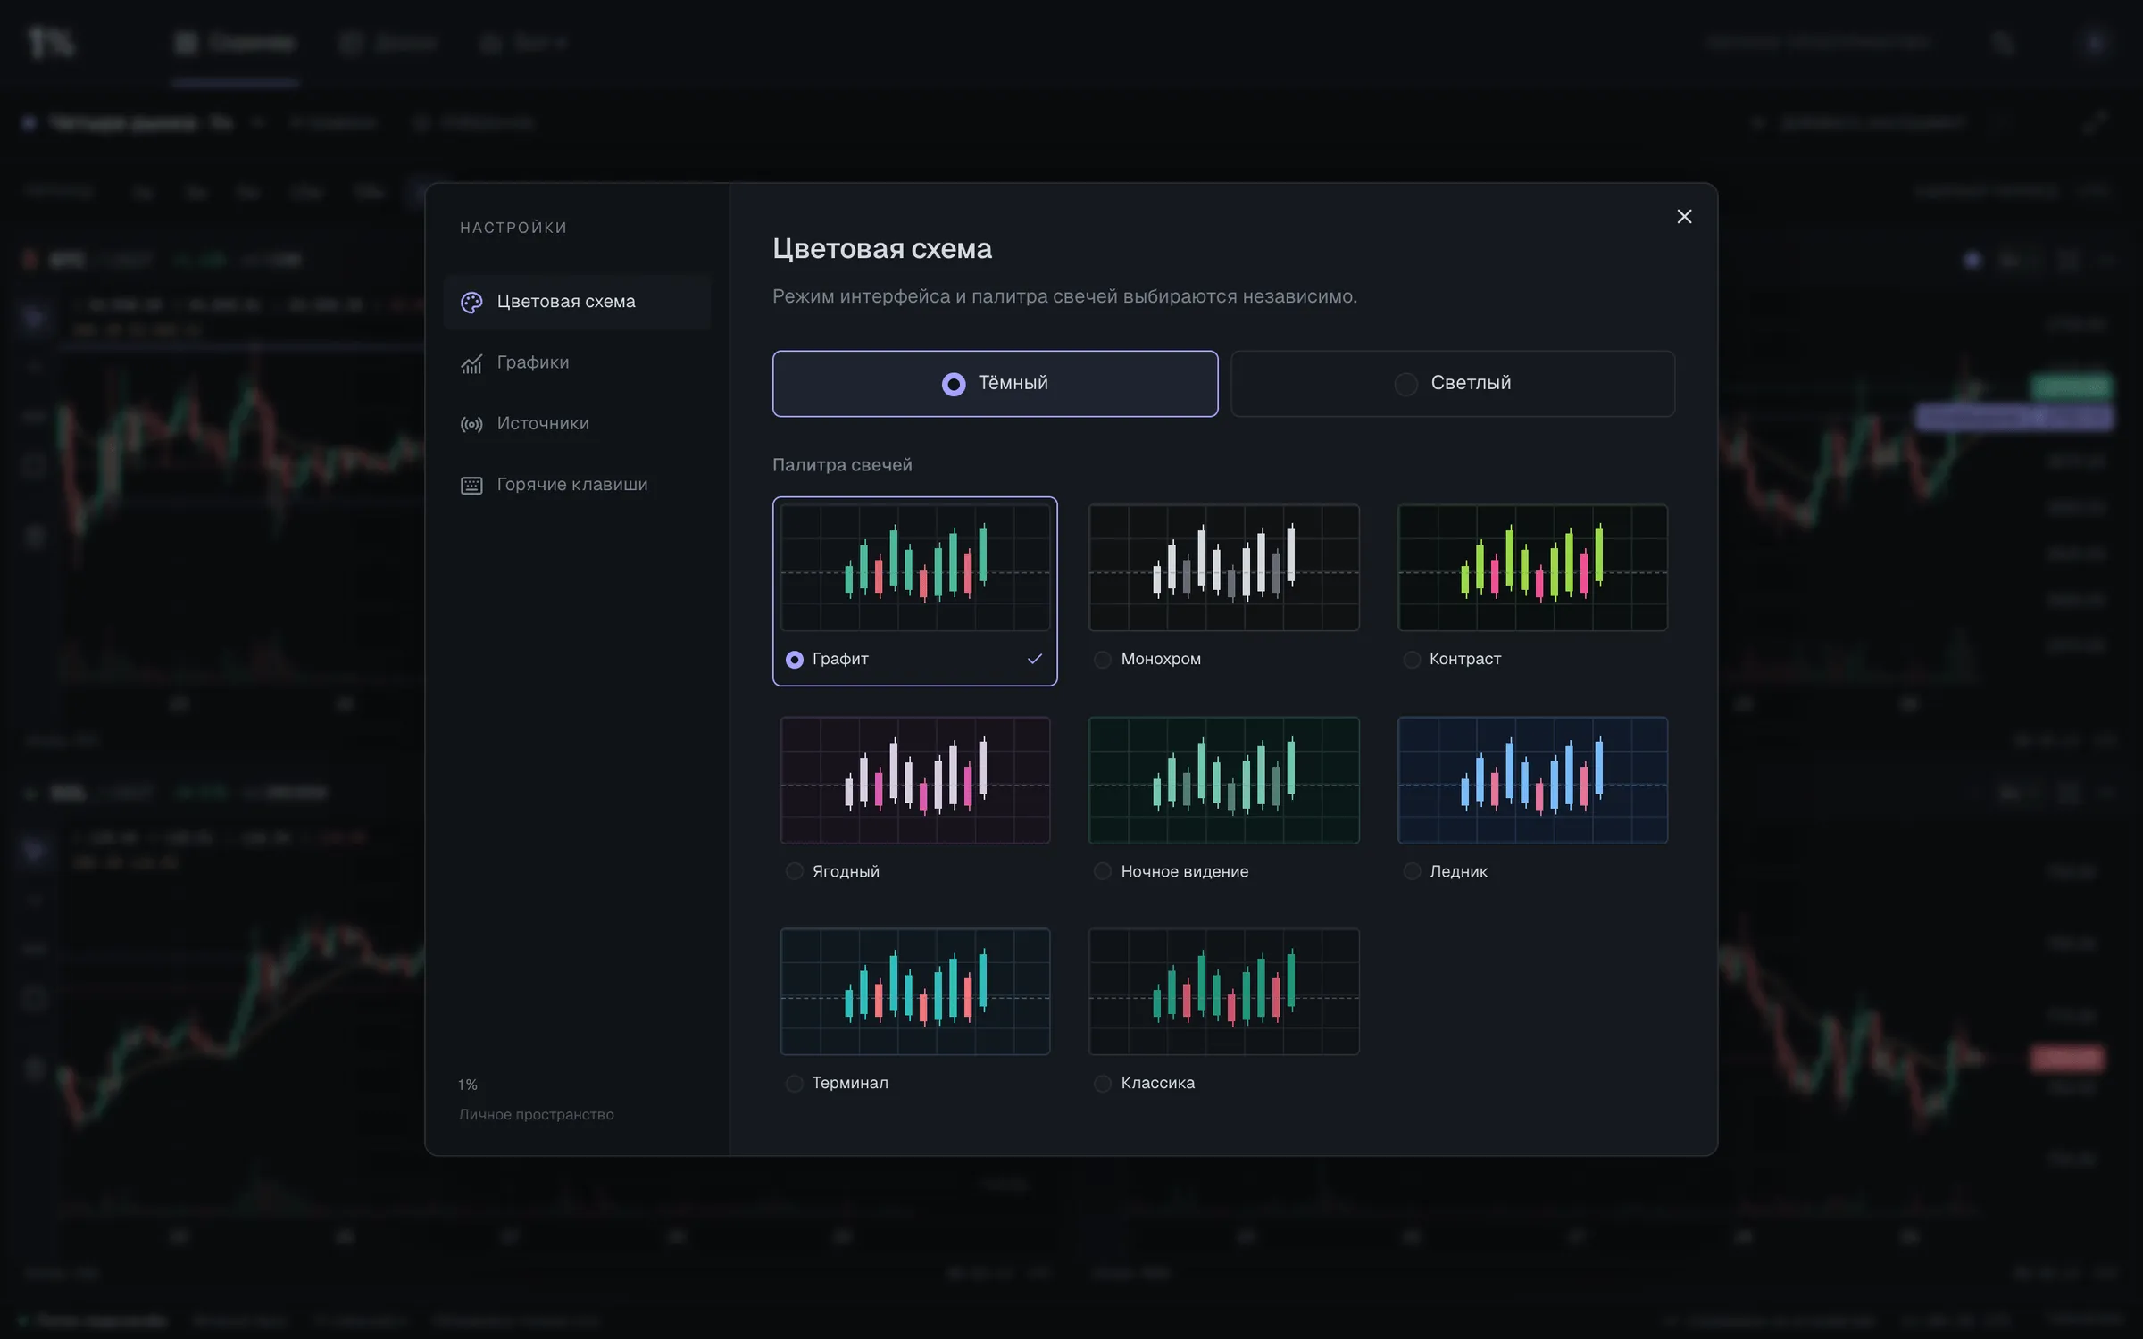2143x1339 pixels.
Task: Select the Графит radio button
Action: (794, 660)
